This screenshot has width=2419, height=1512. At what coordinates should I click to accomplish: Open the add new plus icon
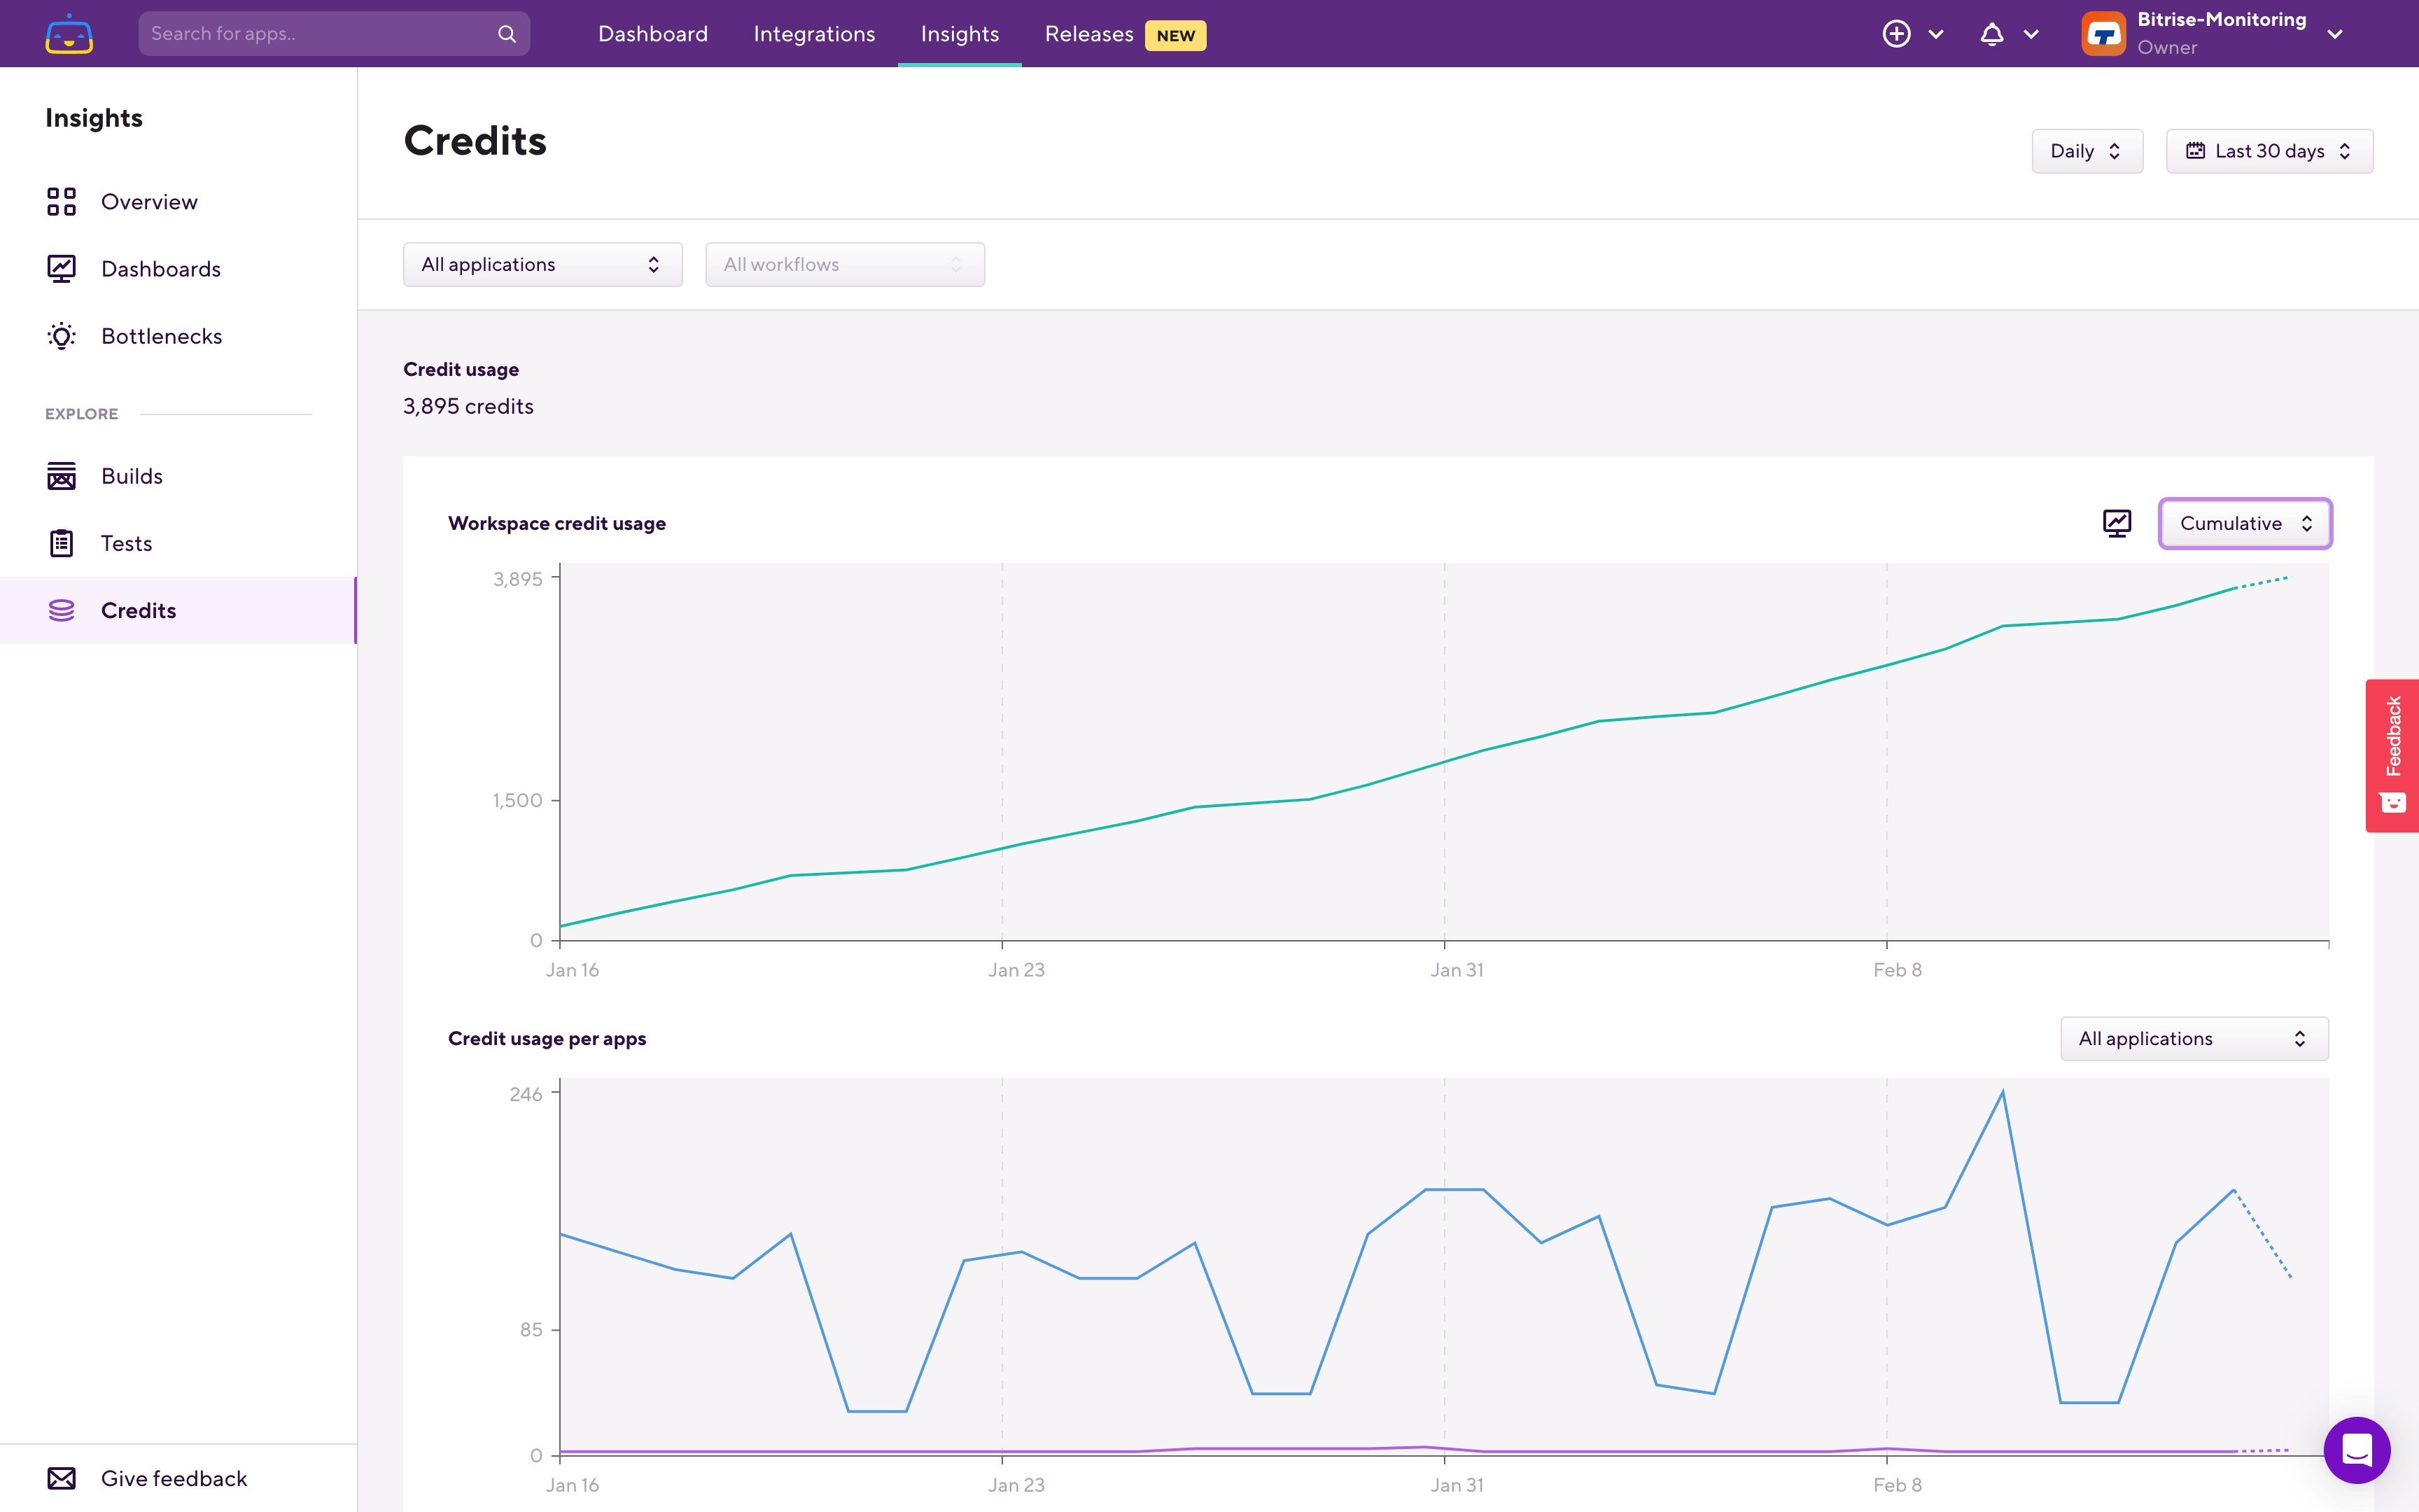(1896, 34)
